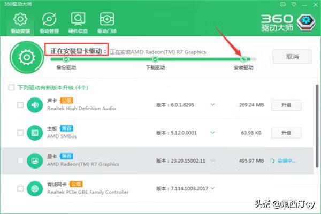Click the 主板 motherboard icon
Screen dimensions: 321x214
tap(34, 132)
